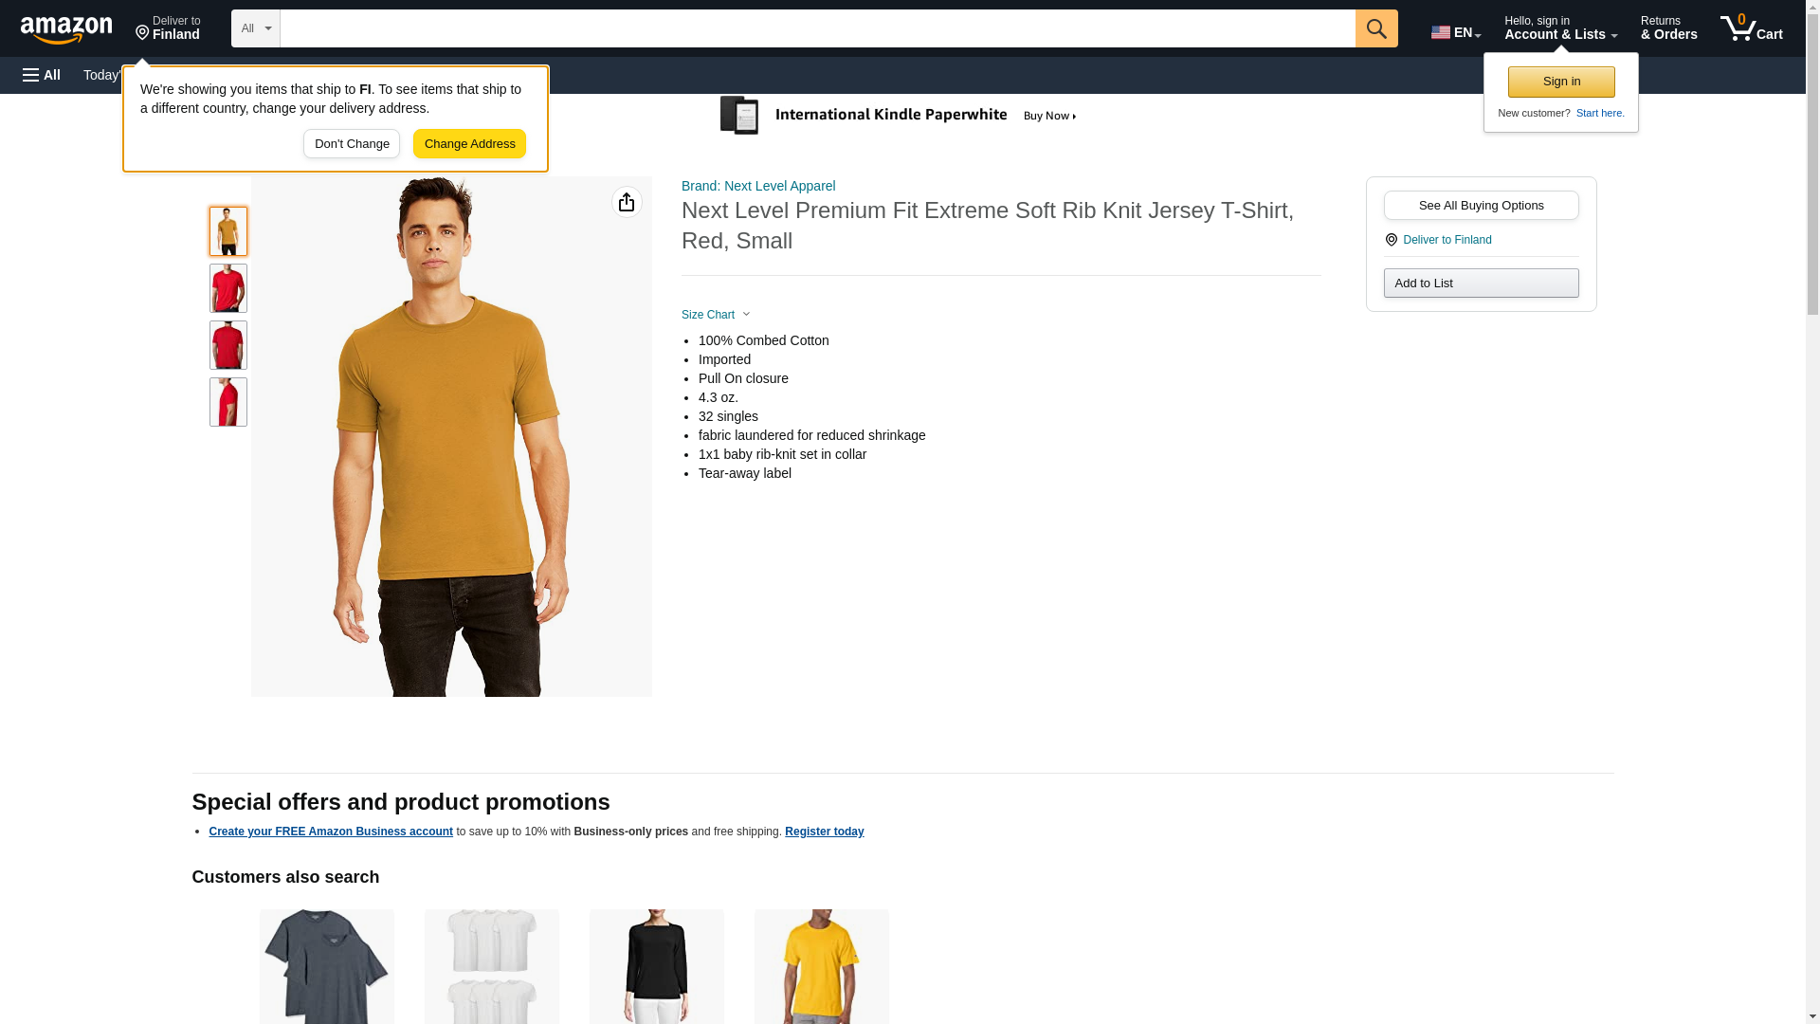Click the Amazon logo

pos(66,29)
